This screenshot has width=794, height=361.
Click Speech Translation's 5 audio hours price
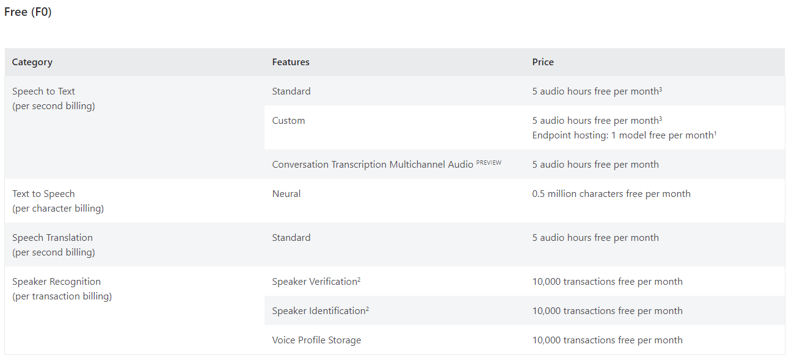point(595,238)
